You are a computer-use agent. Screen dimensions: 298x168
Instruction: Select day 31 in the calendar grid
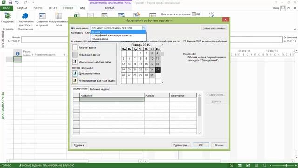pos(152,75)
